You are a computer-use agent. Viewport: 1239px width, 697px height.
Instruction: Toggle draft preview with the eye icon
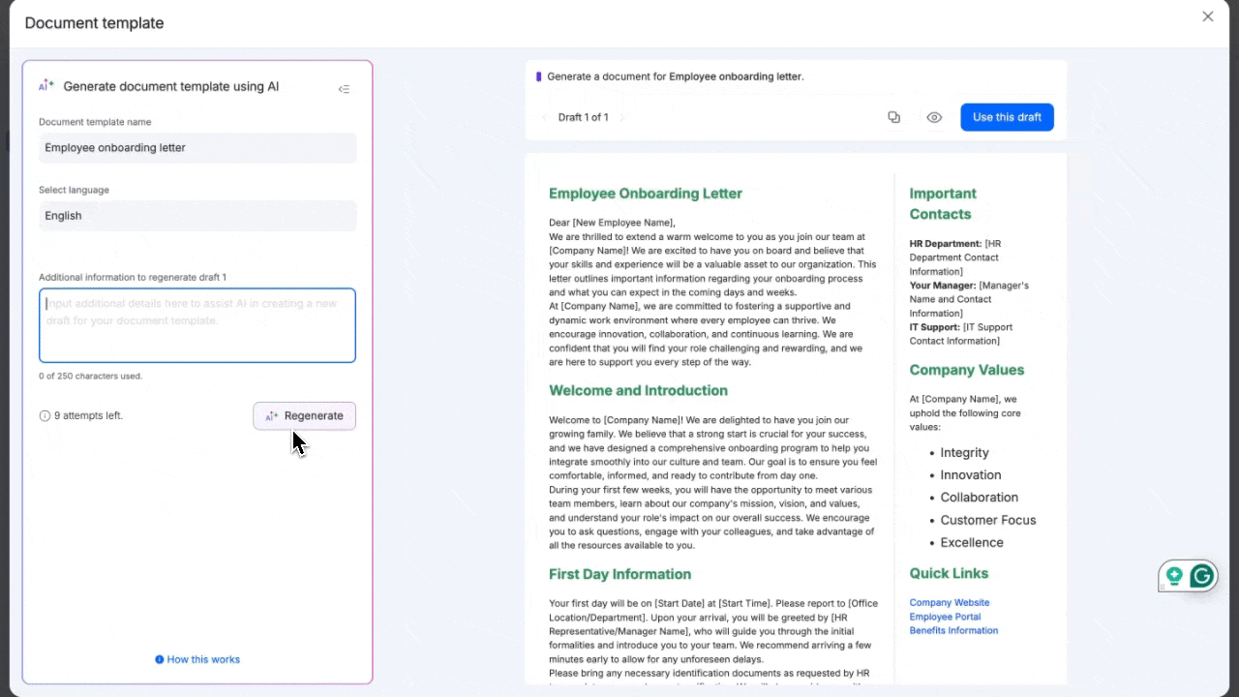click(934, 117)
